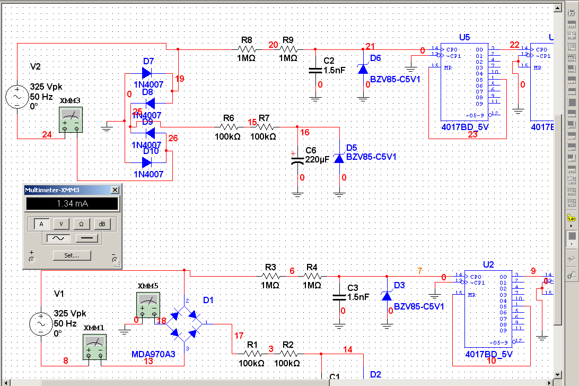
Task: Pick the Frequency Counter instrument icon
Action: tap(571, 80)
